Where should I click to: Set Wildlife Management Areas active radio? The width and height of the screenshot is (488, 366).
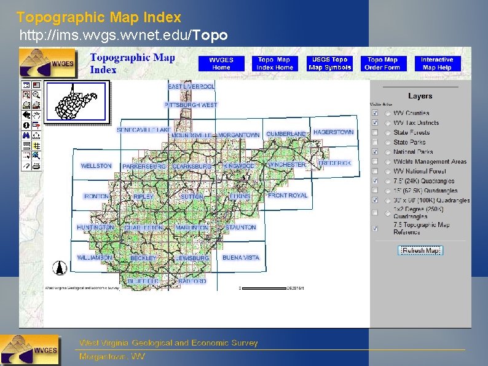coord(387,162)
